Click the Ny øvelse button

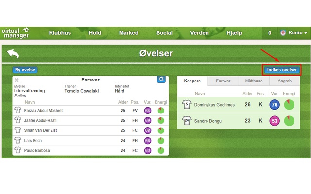25,70
